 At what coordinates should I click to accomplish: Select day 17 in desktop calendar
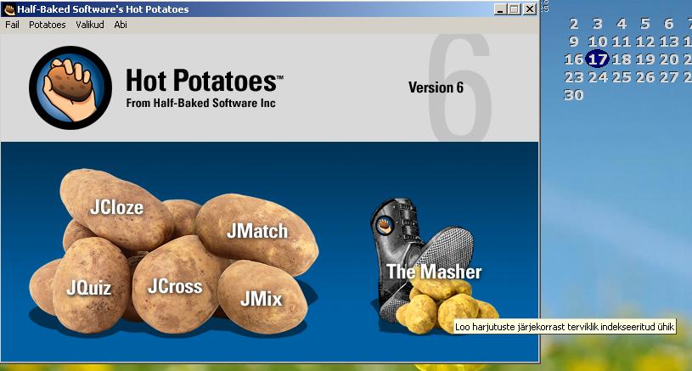pyautogui.click(x=597, y=59)
